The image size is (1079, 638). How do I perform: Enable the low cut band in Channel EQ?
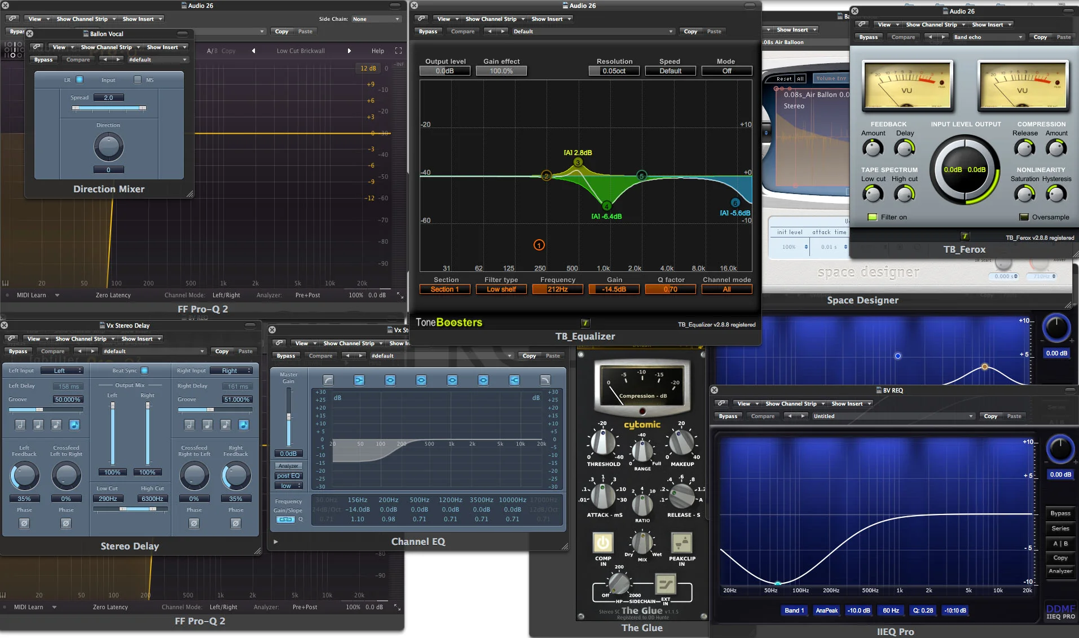click(x=328, y=380)
